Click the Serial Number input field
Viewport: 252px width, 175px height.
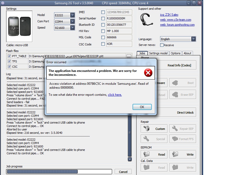119,18
